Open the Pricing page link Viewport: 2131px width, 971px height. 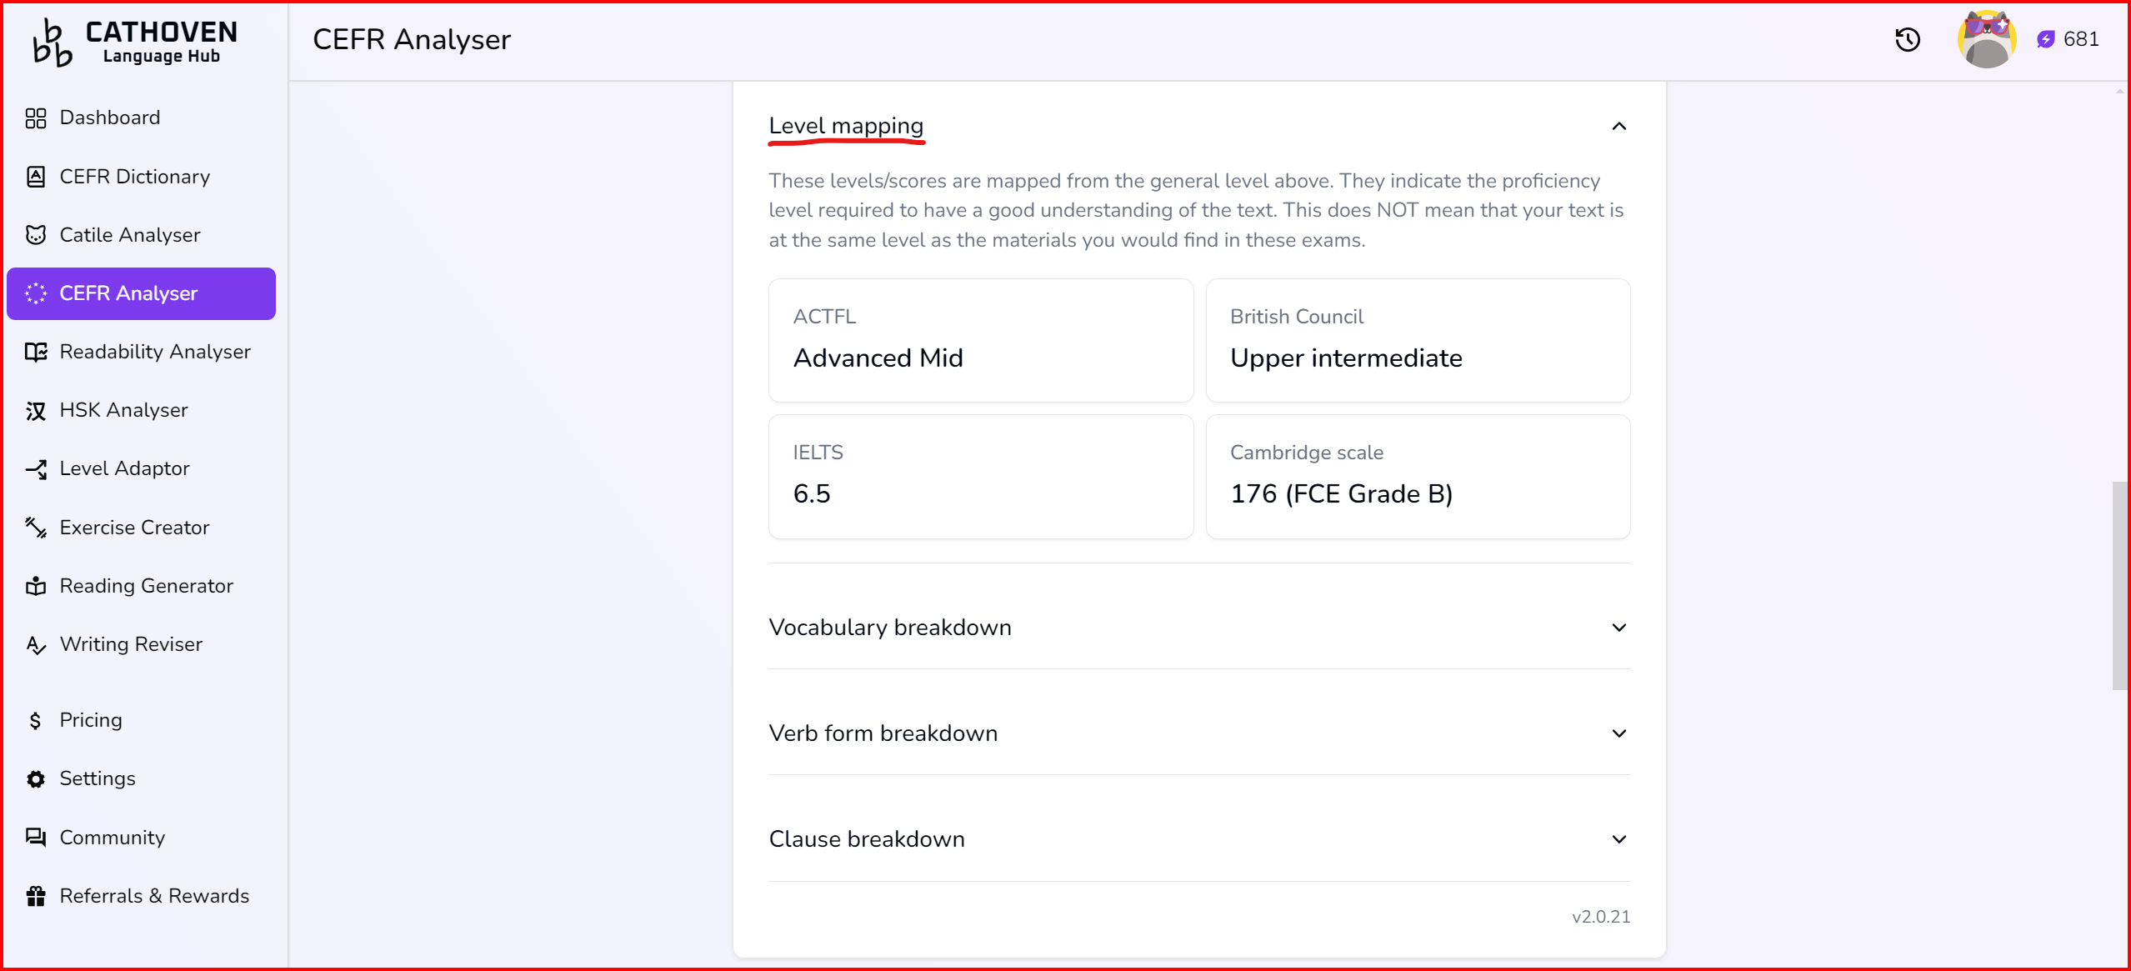[90, 720]
